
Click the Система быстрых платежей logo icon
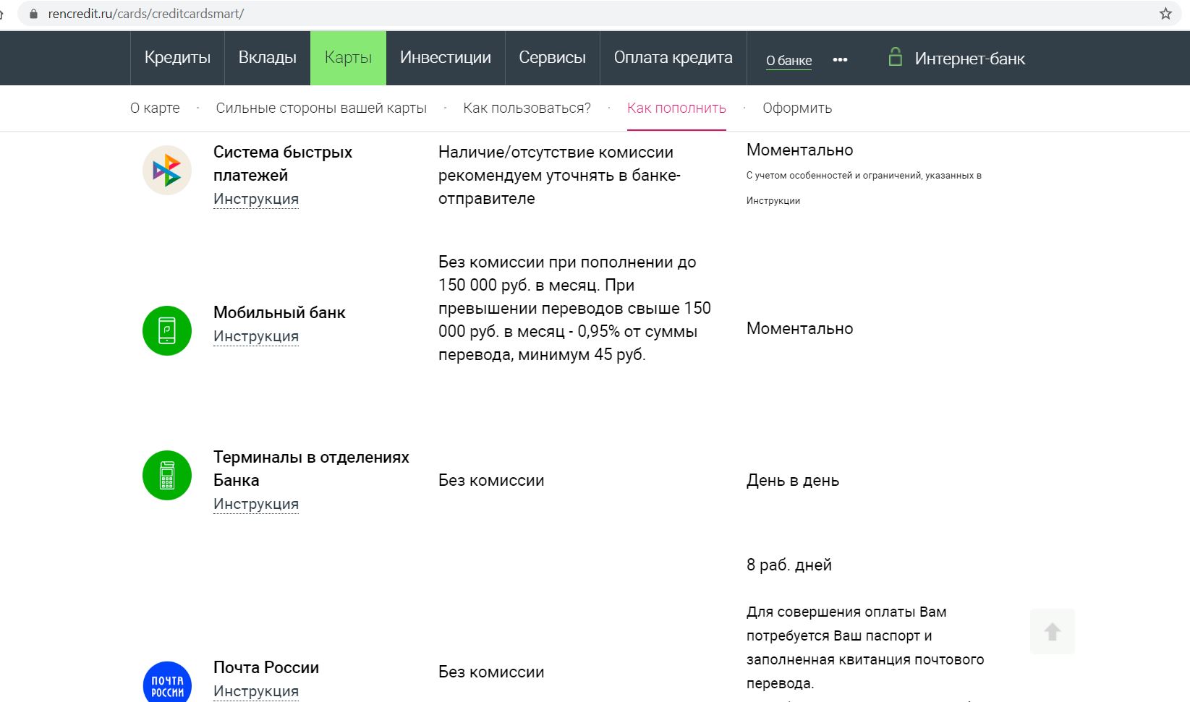coord(167,171)
